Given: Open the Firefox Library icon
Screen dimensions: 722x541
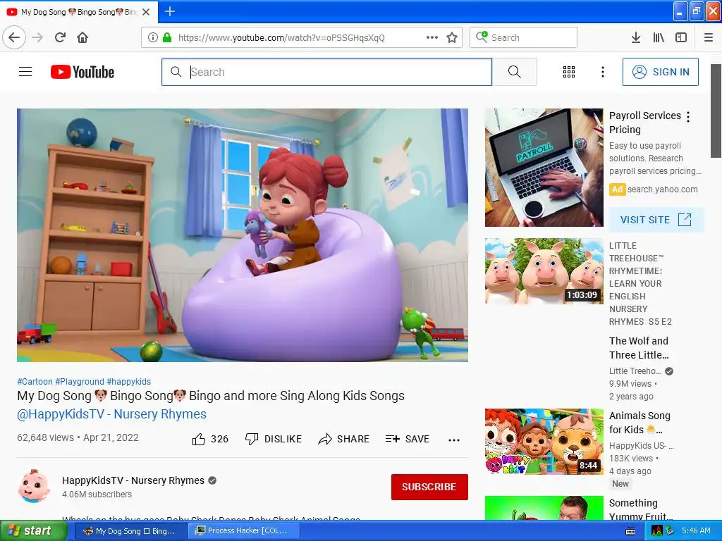Looking at the screenshot, I should tap(659, 37).
